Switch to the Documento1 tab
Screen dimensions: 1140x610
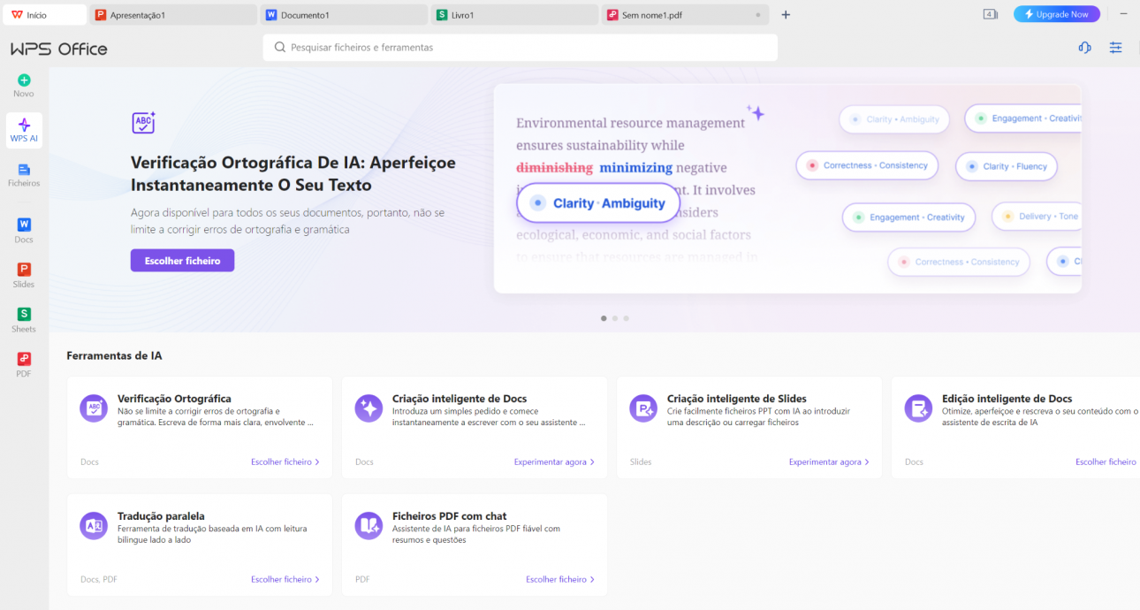[x=344, y=15]
